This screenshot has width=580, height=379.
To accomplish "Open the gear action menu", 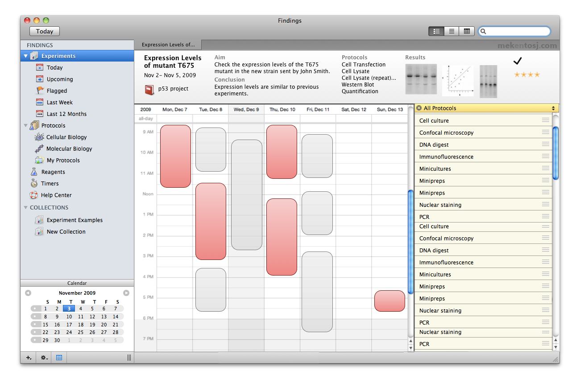I will coord(44,358).
